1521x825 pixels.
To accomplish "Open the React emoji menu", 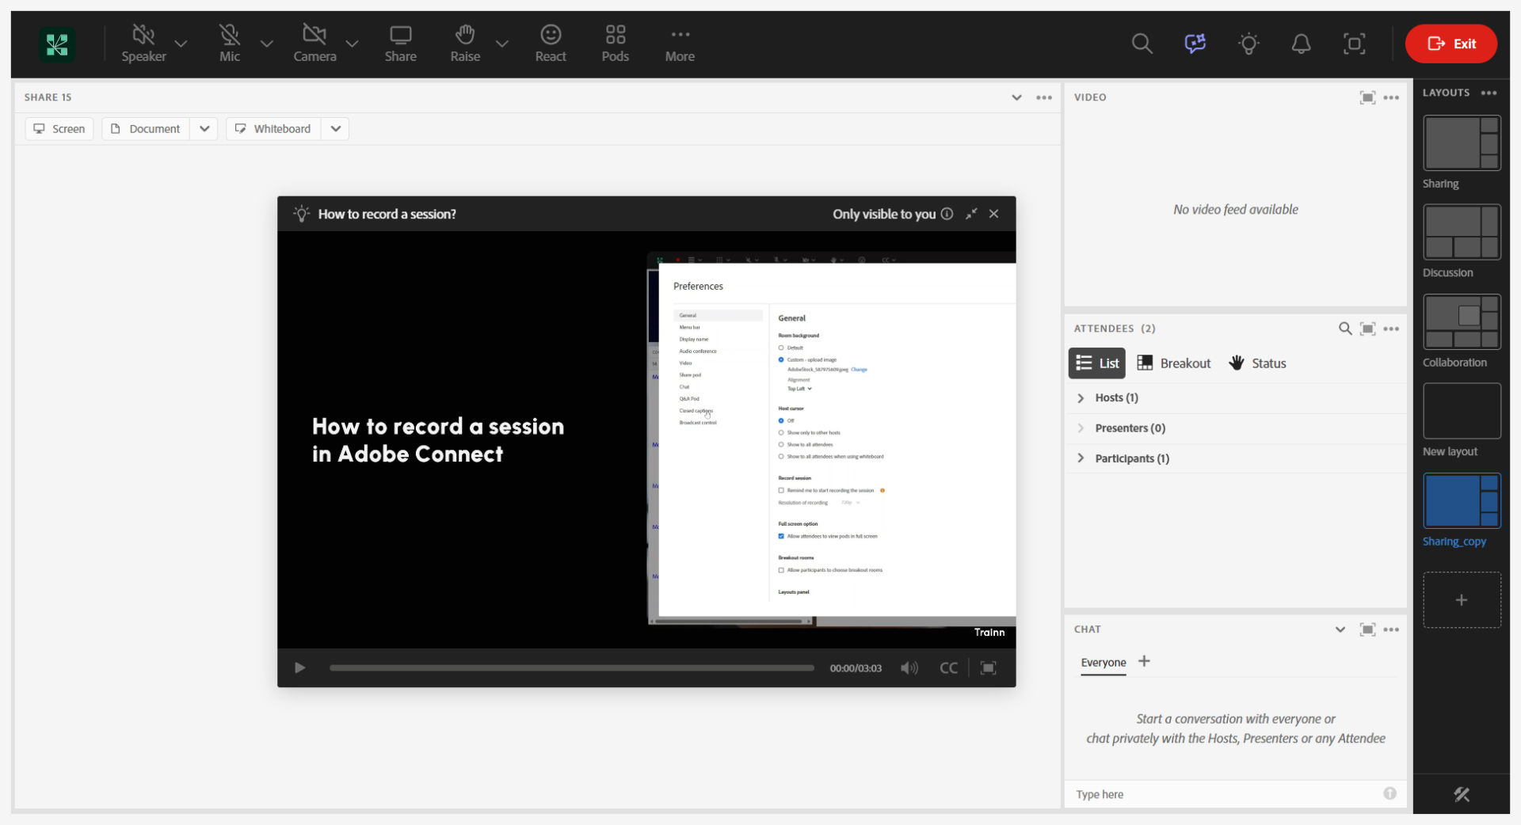I will click(x=551, y=44).
